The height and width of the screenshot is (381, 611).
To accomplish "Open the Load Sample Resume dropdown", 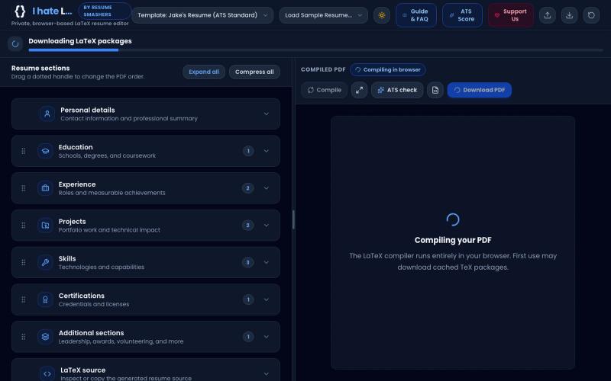I will pyautogui.click(x=323, y=15).
